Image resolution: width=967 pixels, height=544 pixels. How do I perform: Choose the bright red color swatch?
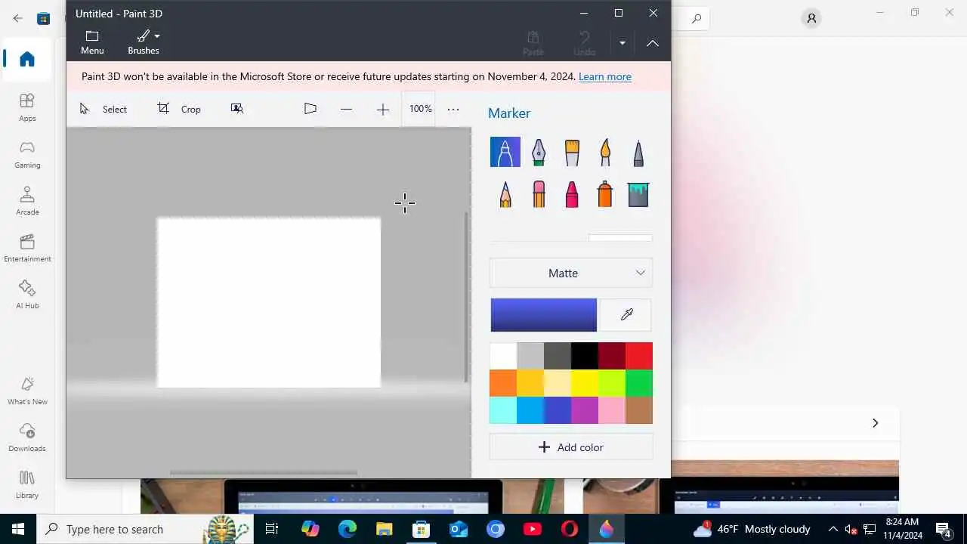click(639, 356)
